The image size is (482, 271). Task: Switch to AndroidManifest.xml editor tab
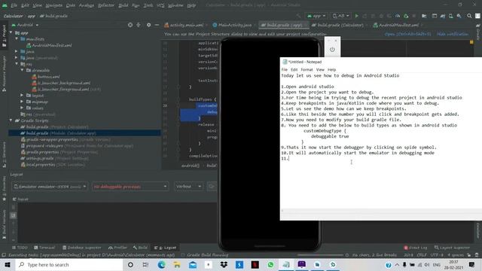pyautogui.click(x=396, y=25)
